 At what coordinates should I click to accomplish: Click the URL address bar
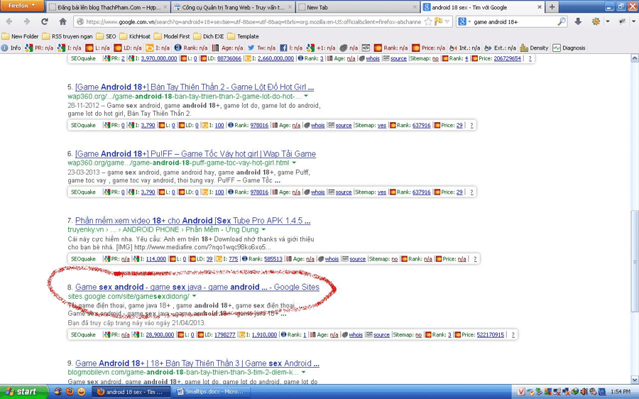click(x=253, y=22)
